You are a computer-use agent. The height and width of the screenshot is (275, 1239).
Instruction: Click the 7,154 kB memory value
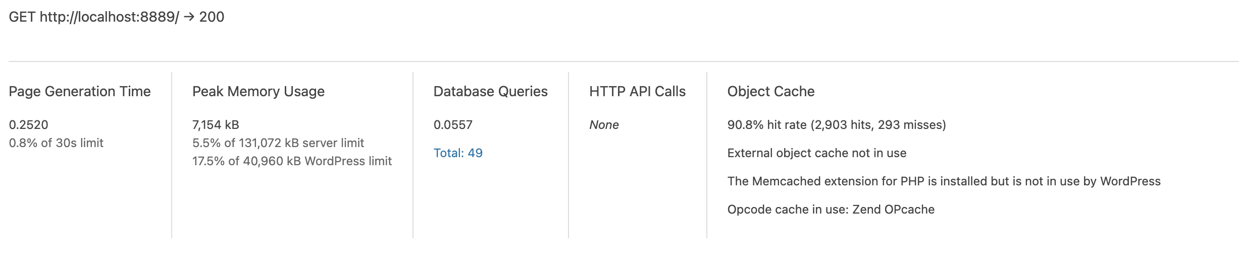tap(216, 125)
